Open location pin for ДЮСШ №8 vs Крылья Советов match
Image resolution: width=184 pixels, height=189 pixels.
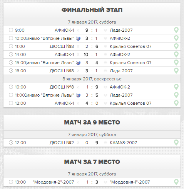(176, 46)
